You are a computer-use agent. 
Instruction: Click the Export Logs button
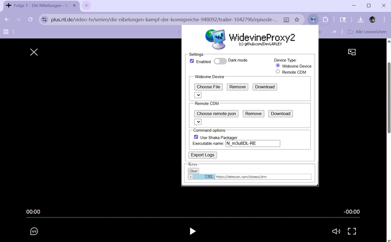click(202, 155)
